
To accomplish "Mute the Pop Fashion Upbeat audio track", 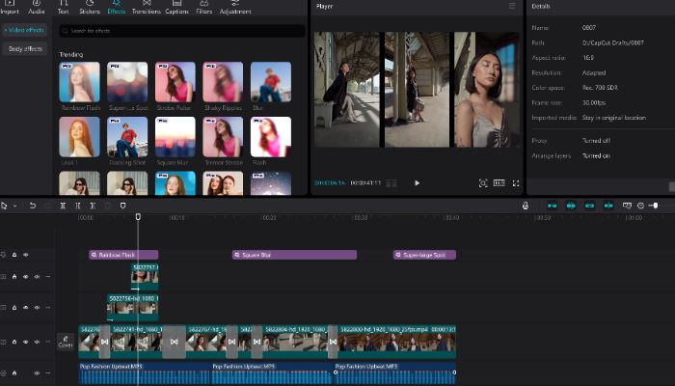I will coord(37,373).
